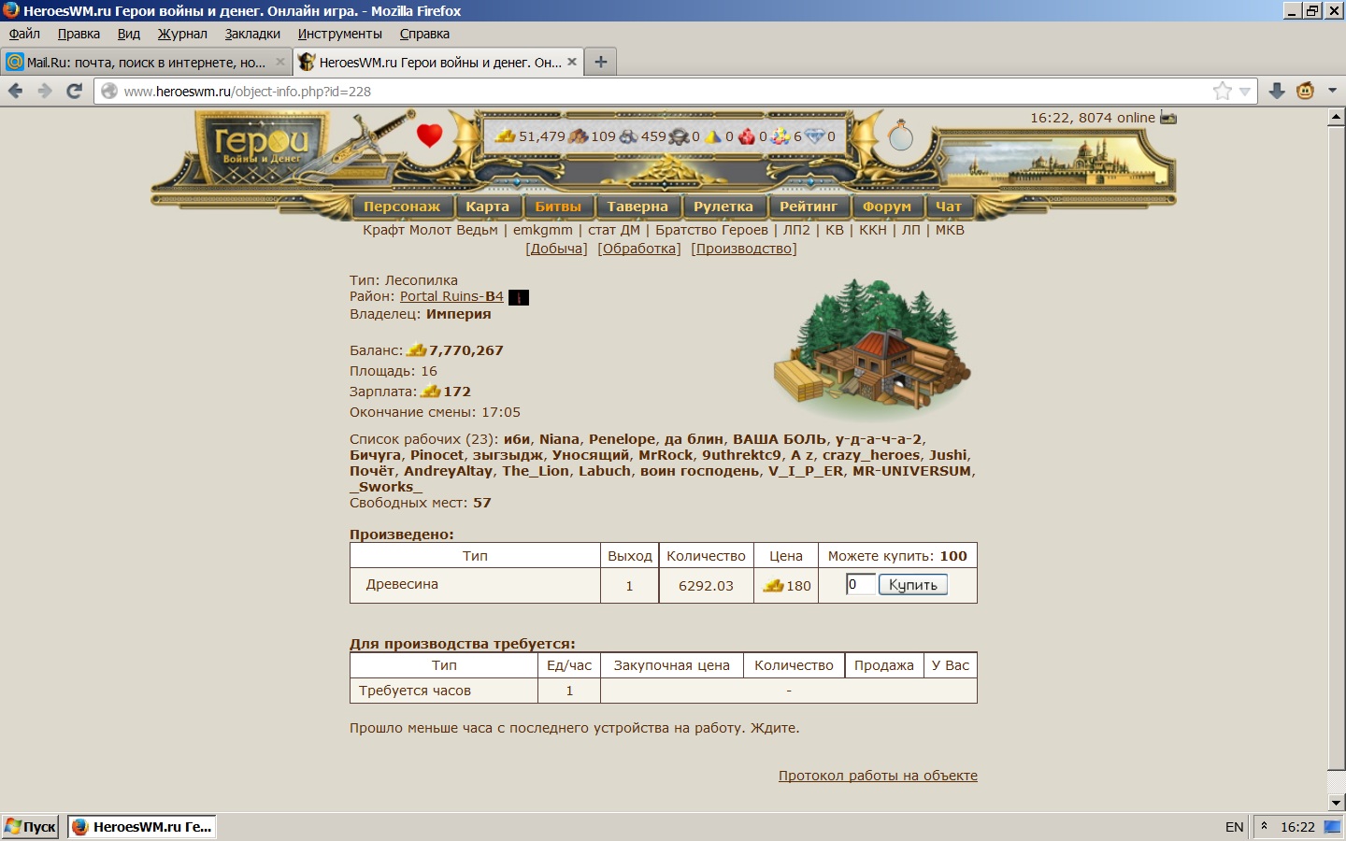This screenshot has width=1346, height=841.
Task: Open the Форум game menu
Action: pyautogui.click(x=887, y=207)
